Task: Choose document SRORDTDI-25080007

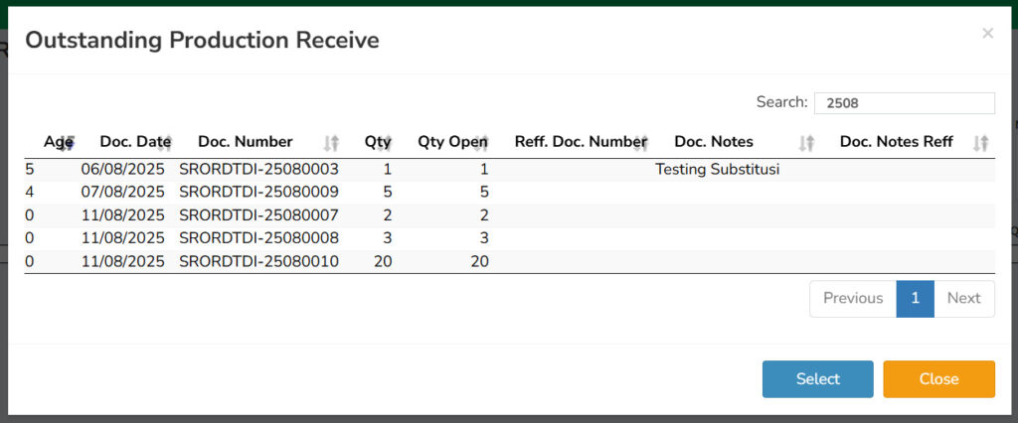Action: [x=510, y=215]
